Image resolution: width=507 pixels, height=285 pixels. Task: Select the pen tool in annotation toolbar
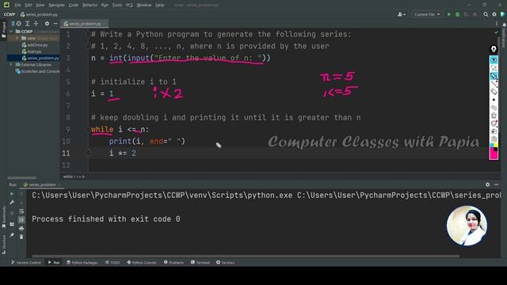pos(494,76)
